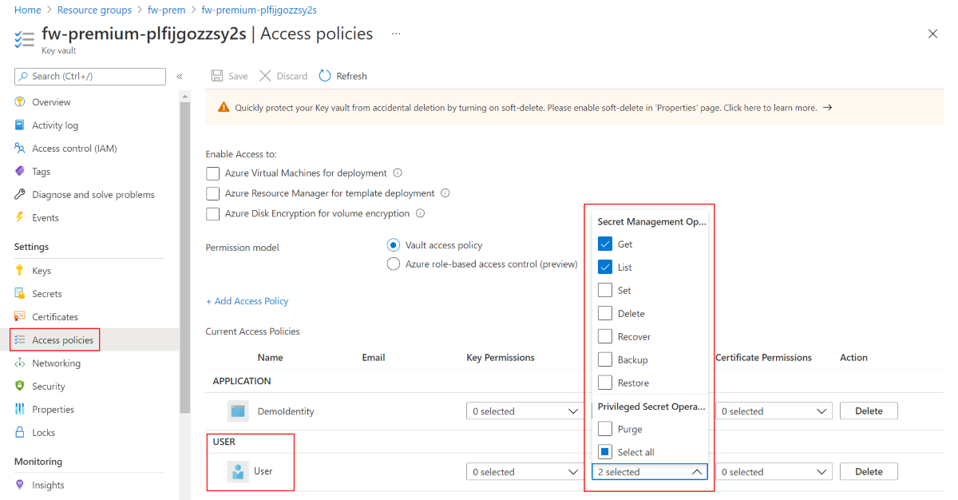Select the Azure role-based access control radio button
958x500 pixels.
click(x=393, y=264)
